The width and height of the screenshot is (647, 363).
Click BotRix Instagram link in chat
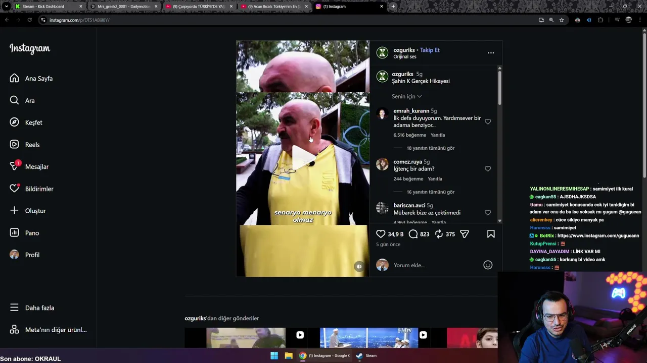pyautogui.click(x=598, y=236)
